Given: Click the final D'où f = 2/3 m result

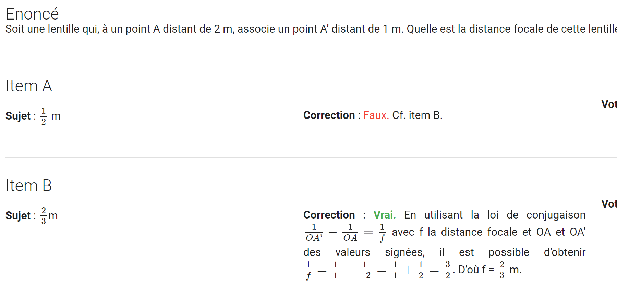Looking at the screenshot, I should click(x=490, y=270).
